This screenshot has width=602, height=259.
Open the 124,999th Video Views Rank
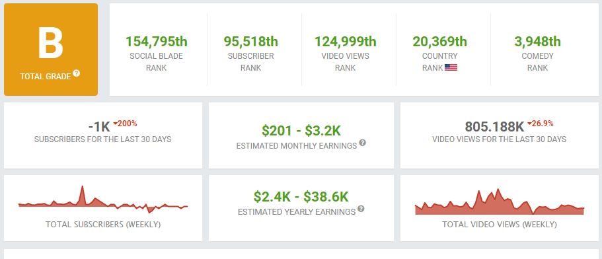[x=345, y=42]
